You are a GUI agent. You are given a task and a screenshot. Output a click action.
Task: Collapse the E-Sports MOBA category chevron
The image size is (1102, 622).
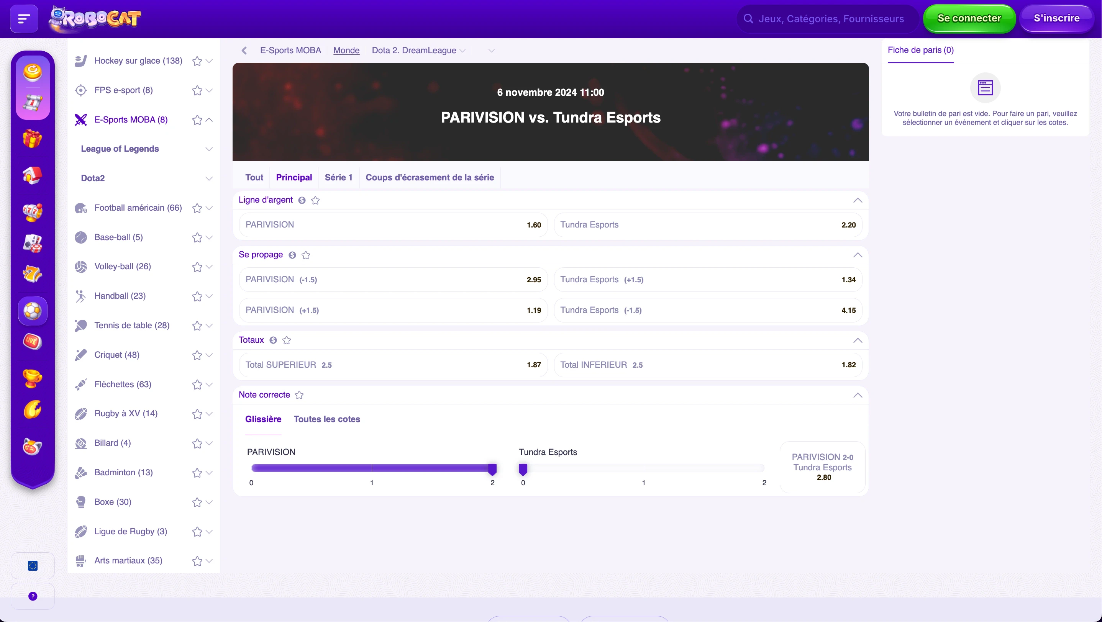pos(209,120)
